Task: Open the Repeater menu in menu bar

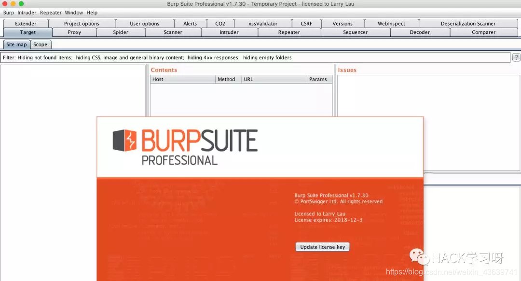Action: [x=51, y=13]
